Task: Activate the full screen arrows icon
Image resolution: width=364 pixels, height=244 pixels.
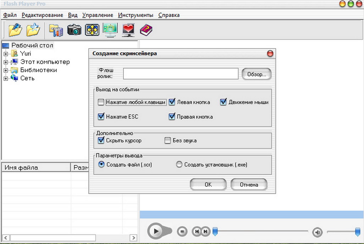Action: coord(92,30)
